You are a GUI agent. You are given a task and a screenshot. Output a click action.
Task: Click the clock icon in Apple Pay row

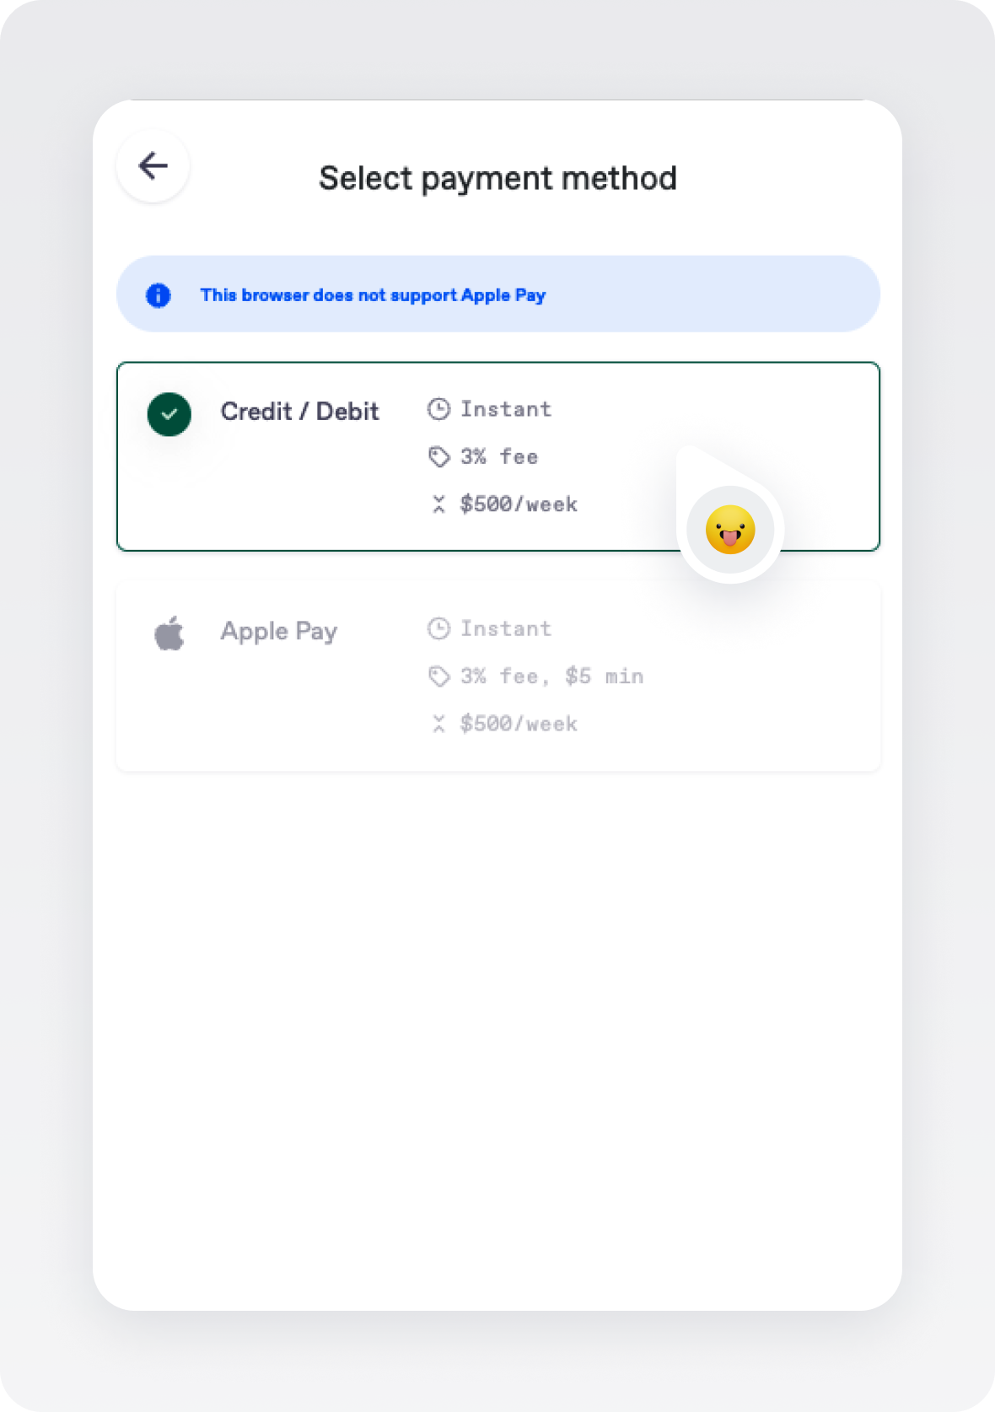click(x=438, y=628)
